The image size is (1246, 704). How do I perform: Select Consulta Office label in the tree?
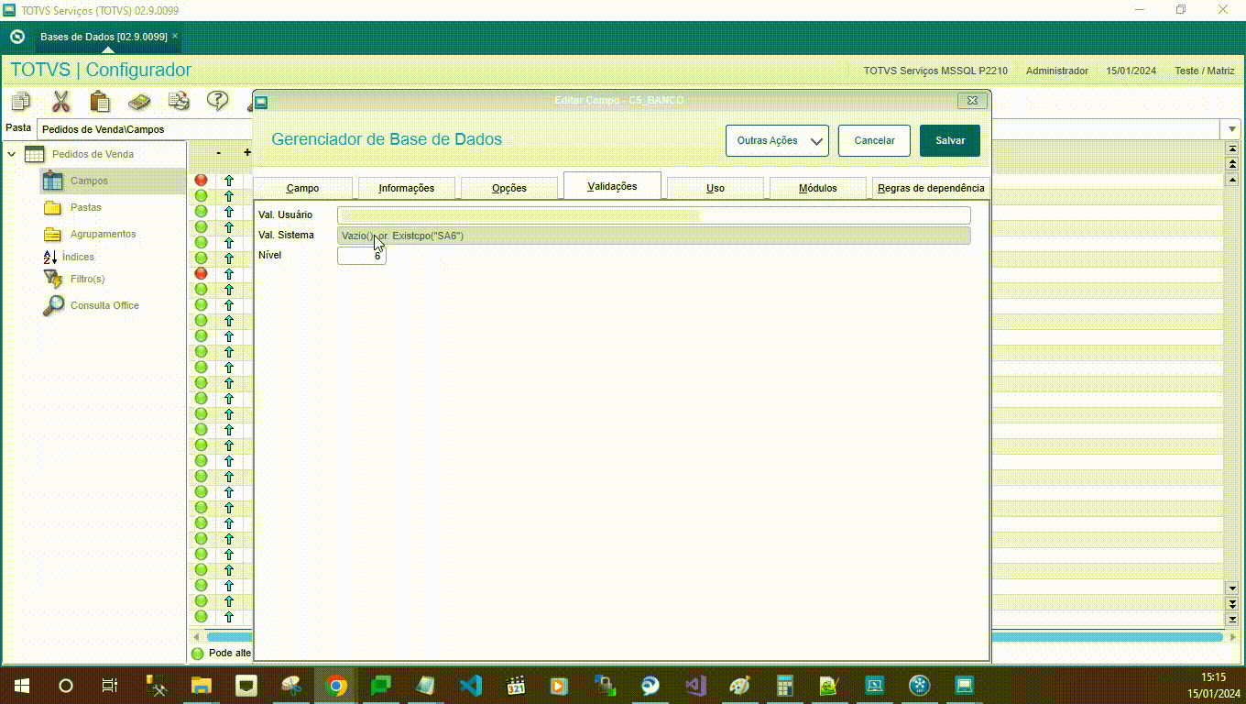pyautogui.click(x=104, y=305)
